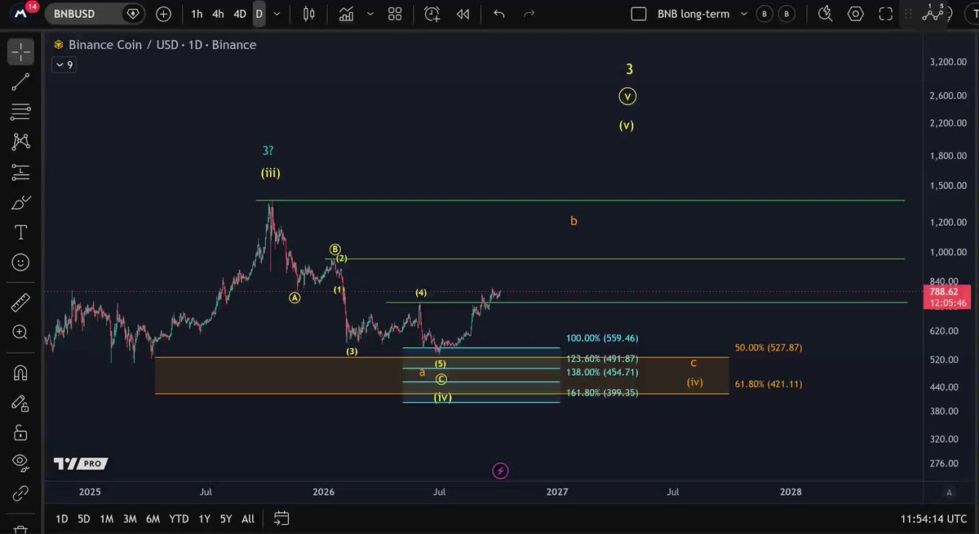
Task: Click the 11:54:14 UTC timezone selector
Action: tap(934, 519)
